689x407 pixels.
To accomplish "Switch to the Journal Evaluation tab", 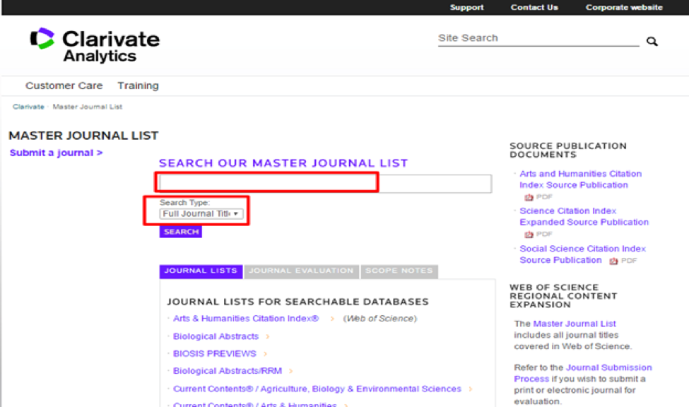I will tap(302, 271).
